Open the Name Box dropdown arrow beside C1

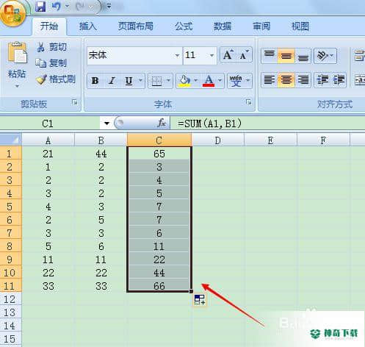coord(106,124)
